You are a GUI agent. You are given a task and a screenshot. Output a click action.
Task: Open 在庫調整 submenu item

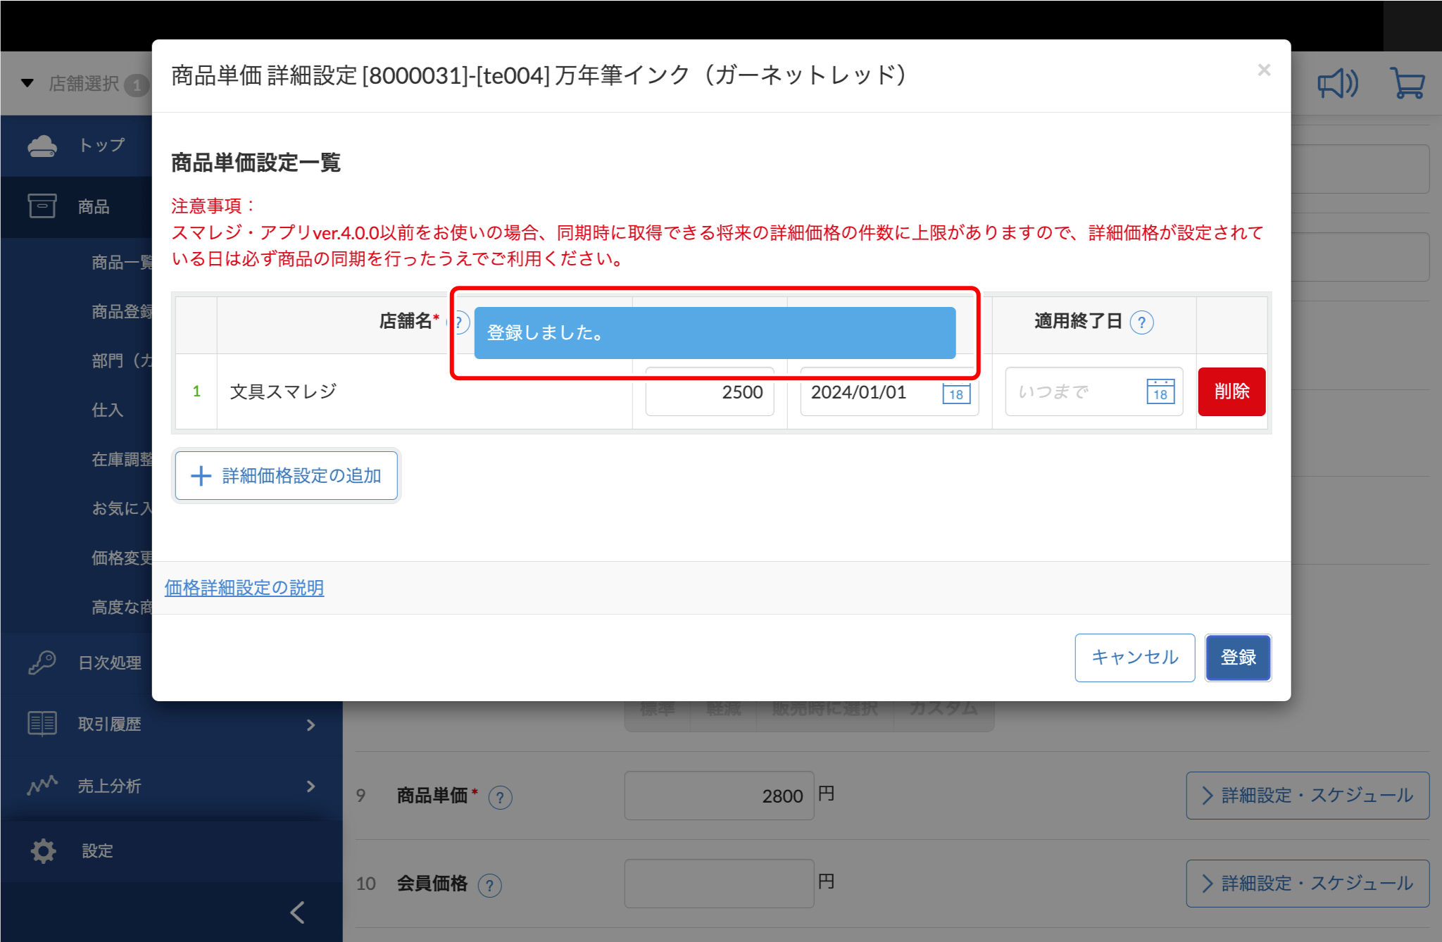tap(122, 459)
